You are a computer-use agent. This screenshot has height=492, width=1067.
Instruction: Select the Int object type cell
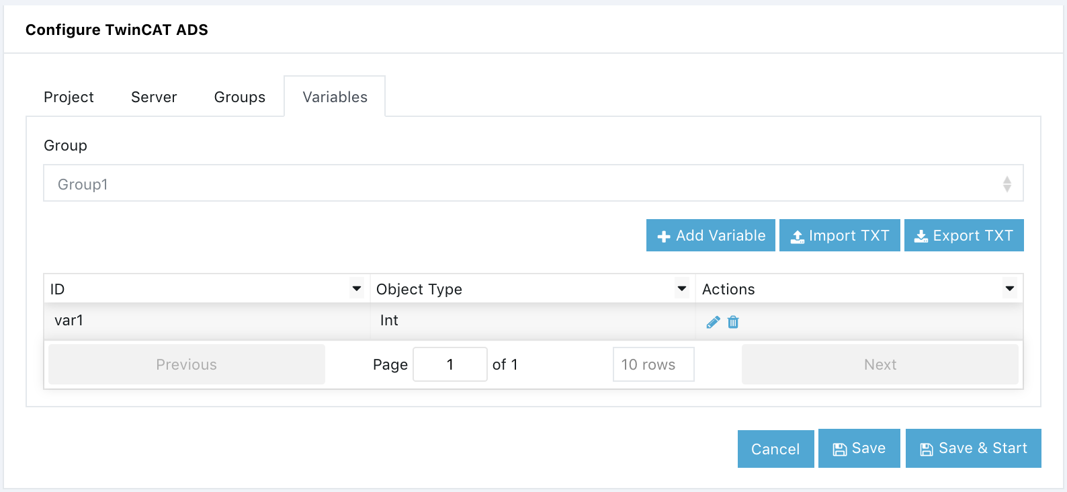(x=533, y=321)
